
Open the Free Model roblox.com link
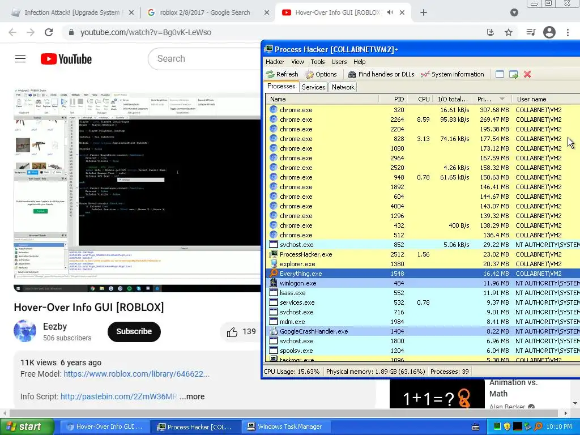[x=137, y=374]
